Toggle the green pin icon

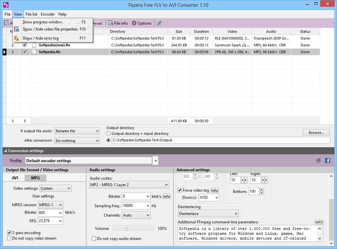[159, 23]
